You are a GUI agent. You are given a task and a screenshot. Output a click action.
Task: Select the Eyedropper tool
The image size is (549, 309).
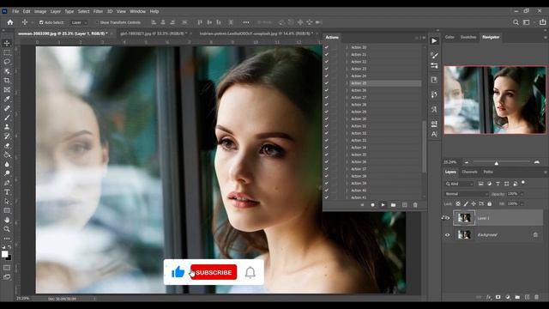(x=7, y=100)
